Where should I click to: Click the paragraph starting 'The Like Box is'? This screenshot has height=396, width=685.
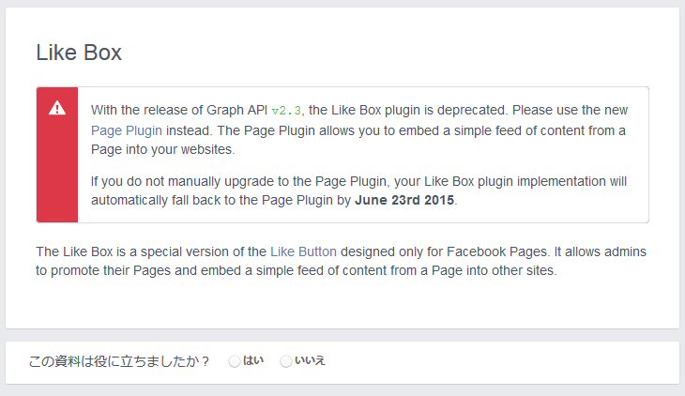pos(341,261)
